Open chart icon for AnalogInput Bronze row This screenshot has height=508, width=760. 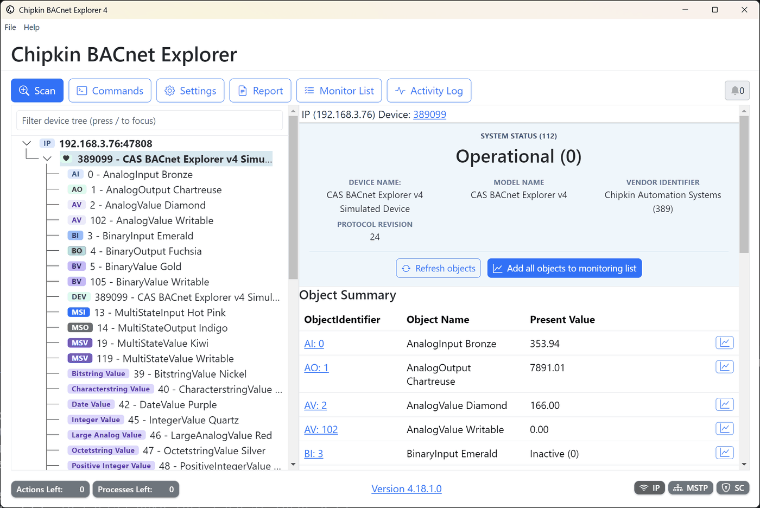pyautogui.click(x=725, y=343)
